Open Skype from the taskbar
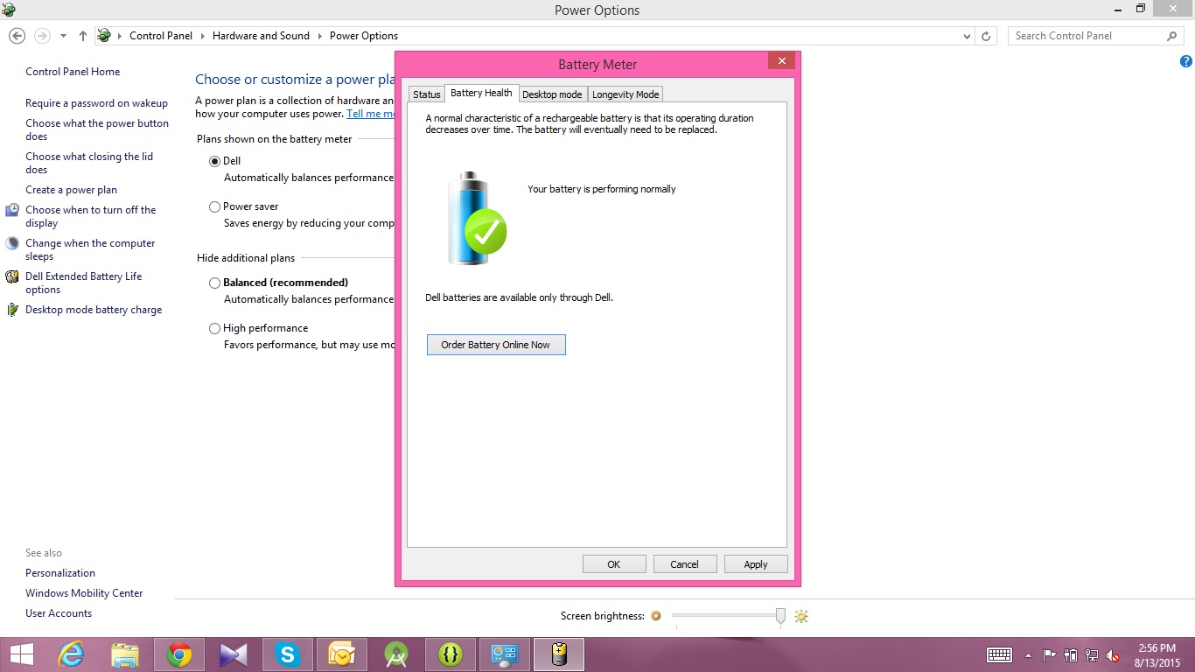This screenshot has width=1195, height=672. (x=288, y=654)
